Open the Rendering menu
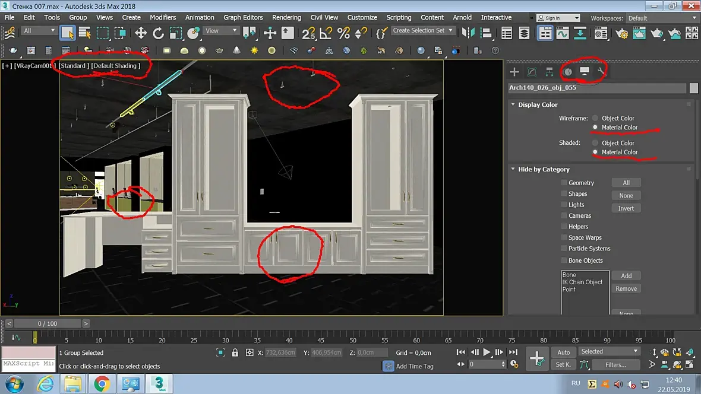The image size is (701, 394). pyautogui.click(x=286, y=17)
